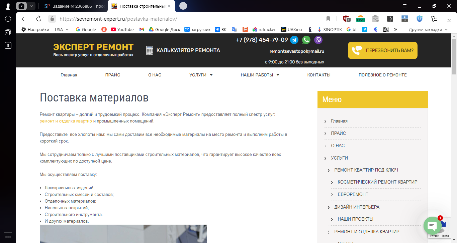Add a sidebar item with plus
The width and height of the screenshot is (457, 243).
point(8,224)
